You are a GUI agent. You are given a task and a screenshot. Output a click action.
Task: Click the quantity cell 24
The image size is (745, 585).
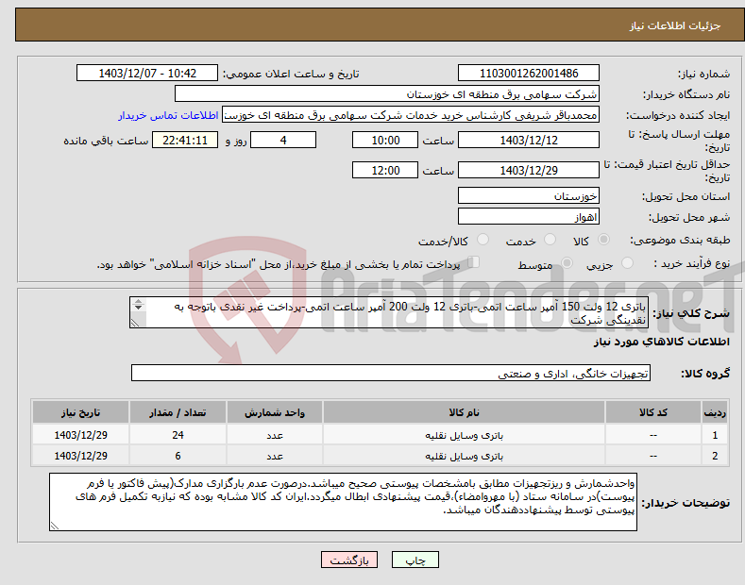click(178, 435)
